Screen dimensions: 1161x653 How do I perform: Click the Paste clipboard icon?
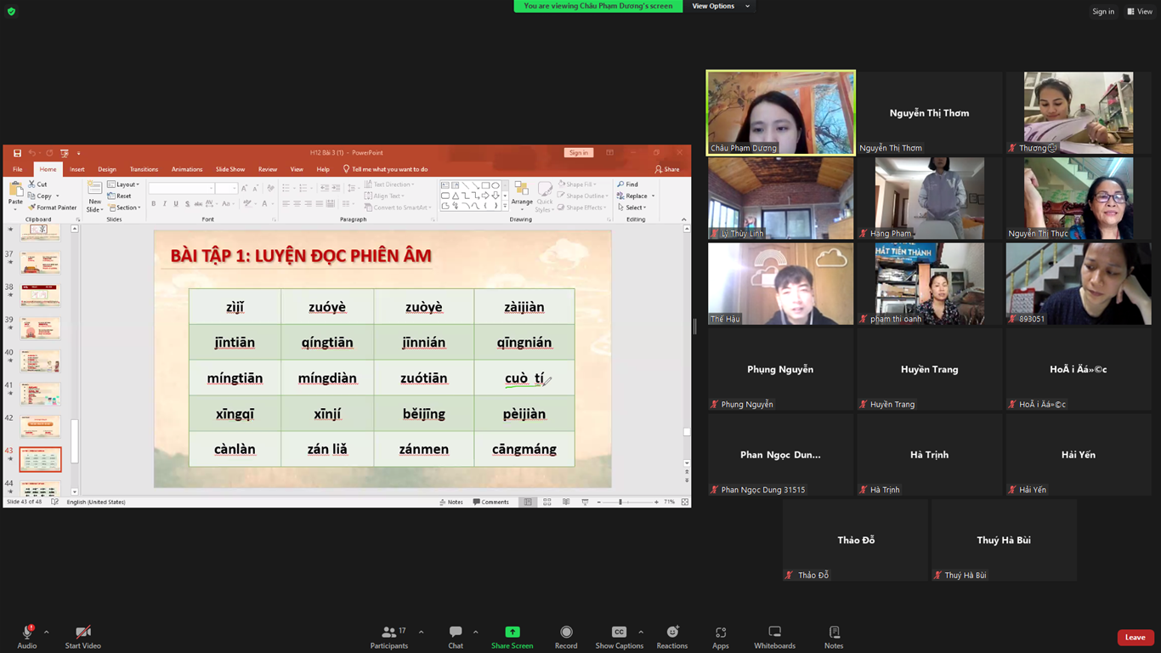point(15,189)
